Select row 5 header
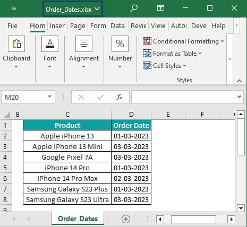247x227 pixels. coord(5,168)
